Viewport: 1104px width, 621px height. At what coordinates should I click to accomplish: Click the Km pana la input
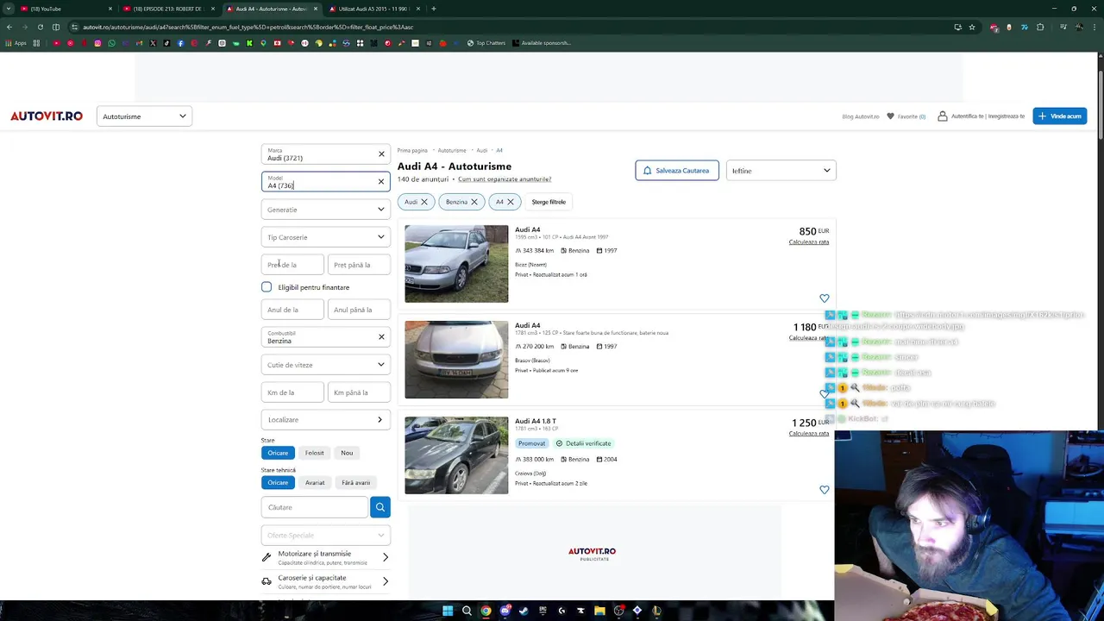pyautogui.click(x=359, y=392)
